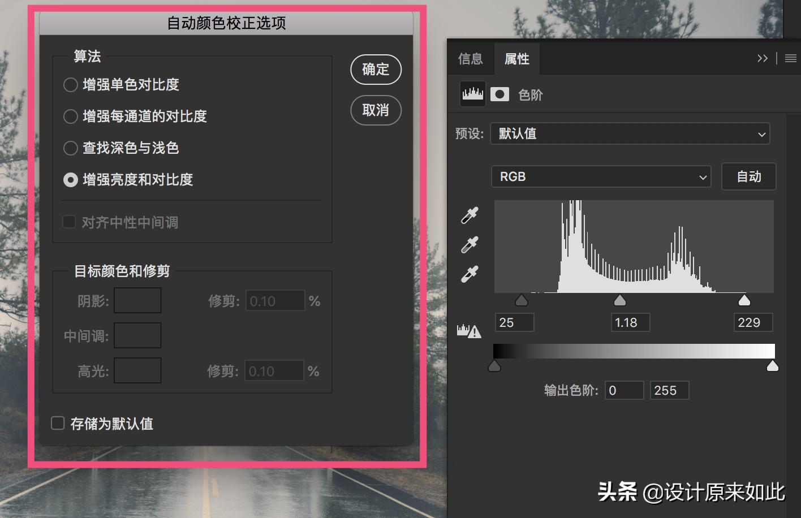Click the Levels adjustment histogram icon
Screen dimensions: 801x518
click(472, 93)
